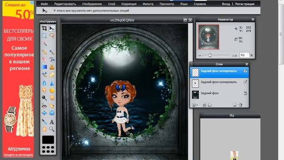Select the rectangular Marquee tool
Screen dimensions: 284x160
(x=44, y=36)
